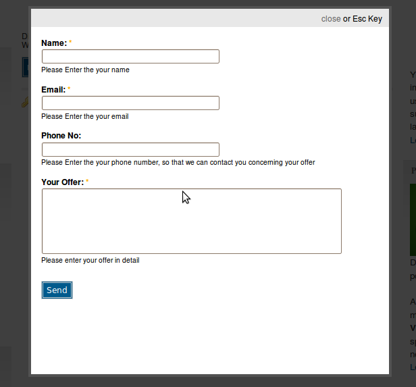
Task: Click "Please enter your offer in detail" hint
Action: [x=90, y=260]
